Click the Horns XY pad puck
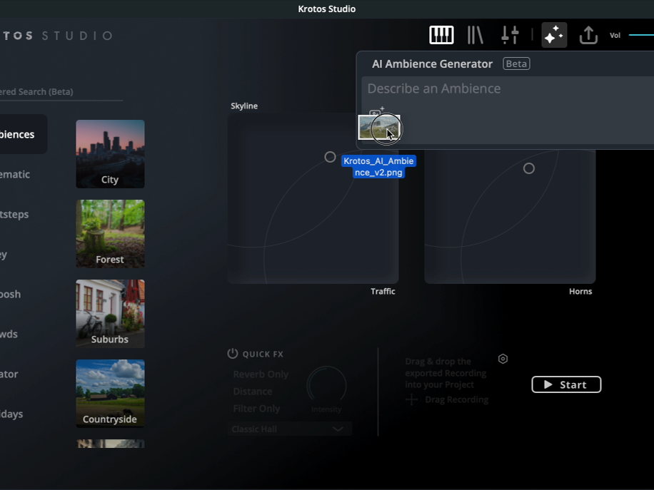Screen dimensions: 654x490 pos(529,168)
